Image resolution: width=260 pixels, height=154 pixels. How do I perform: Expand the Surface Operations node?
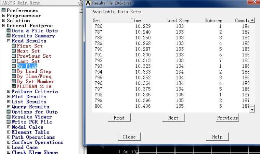click(9, 142)
